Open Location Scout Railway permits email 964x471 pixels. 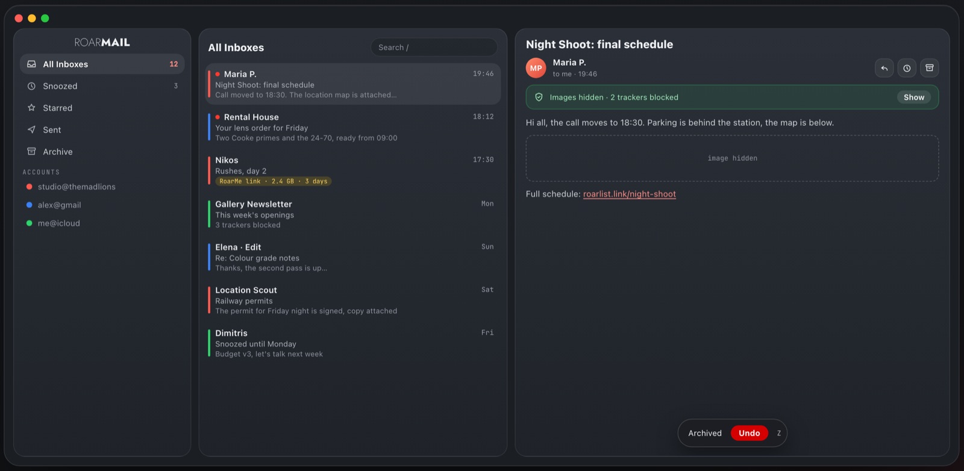[x=353, y=300]
